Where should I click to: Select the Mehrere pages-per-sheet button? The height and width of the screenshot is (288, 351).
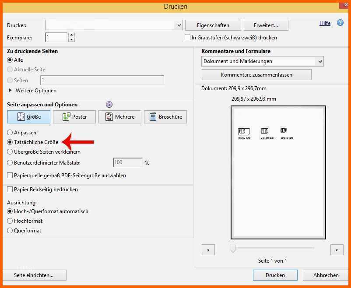[x=119, y=117]
